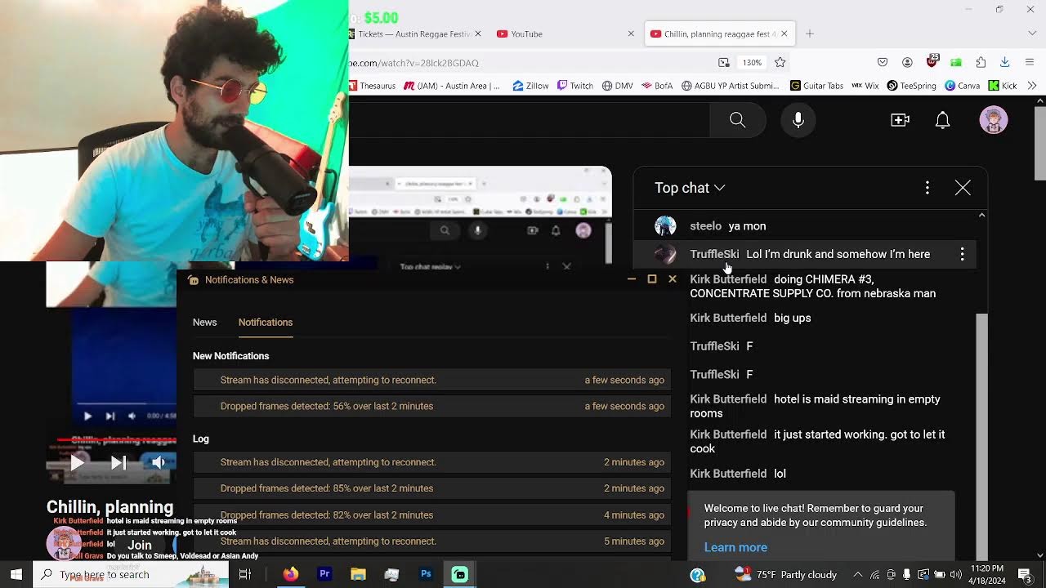1046x588 pixels.
Task: Open Premiere Pro from the taskbar
Action: [x=324, y=574]
